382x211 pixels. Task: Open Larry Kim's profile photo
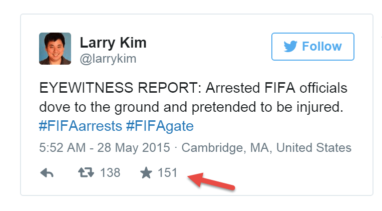click(55, 49)
